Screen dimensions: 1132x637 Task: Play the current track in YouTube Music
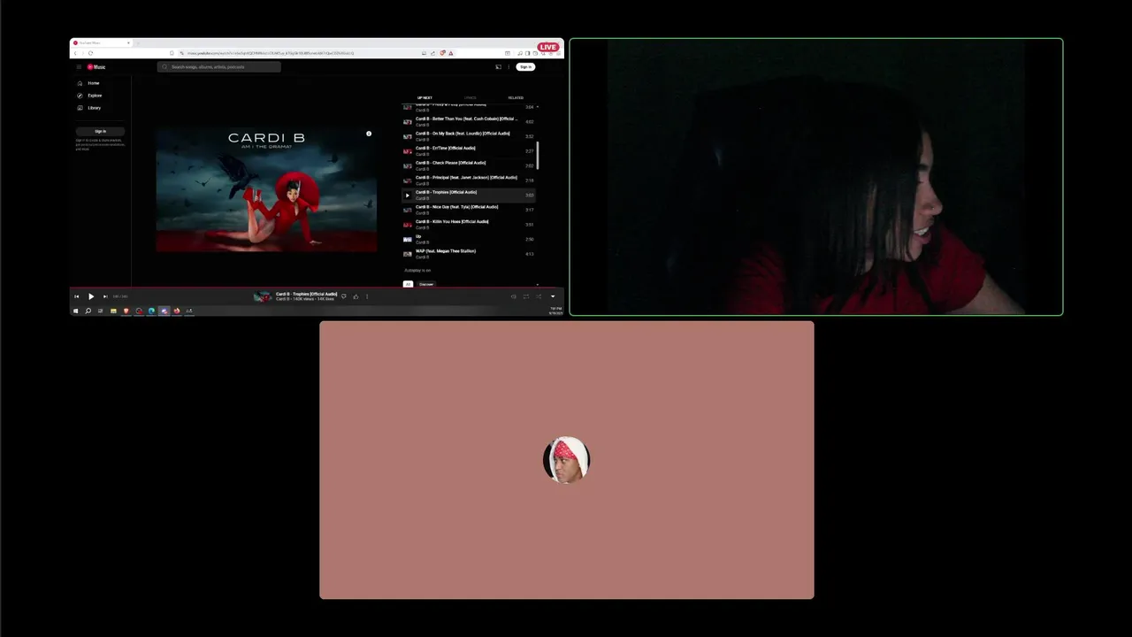point(90,296)
